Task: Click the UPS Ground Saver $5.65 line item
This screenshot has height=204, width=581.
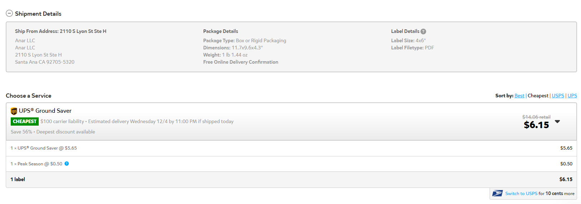Action: pyautogui.click(x=291, y=148)
